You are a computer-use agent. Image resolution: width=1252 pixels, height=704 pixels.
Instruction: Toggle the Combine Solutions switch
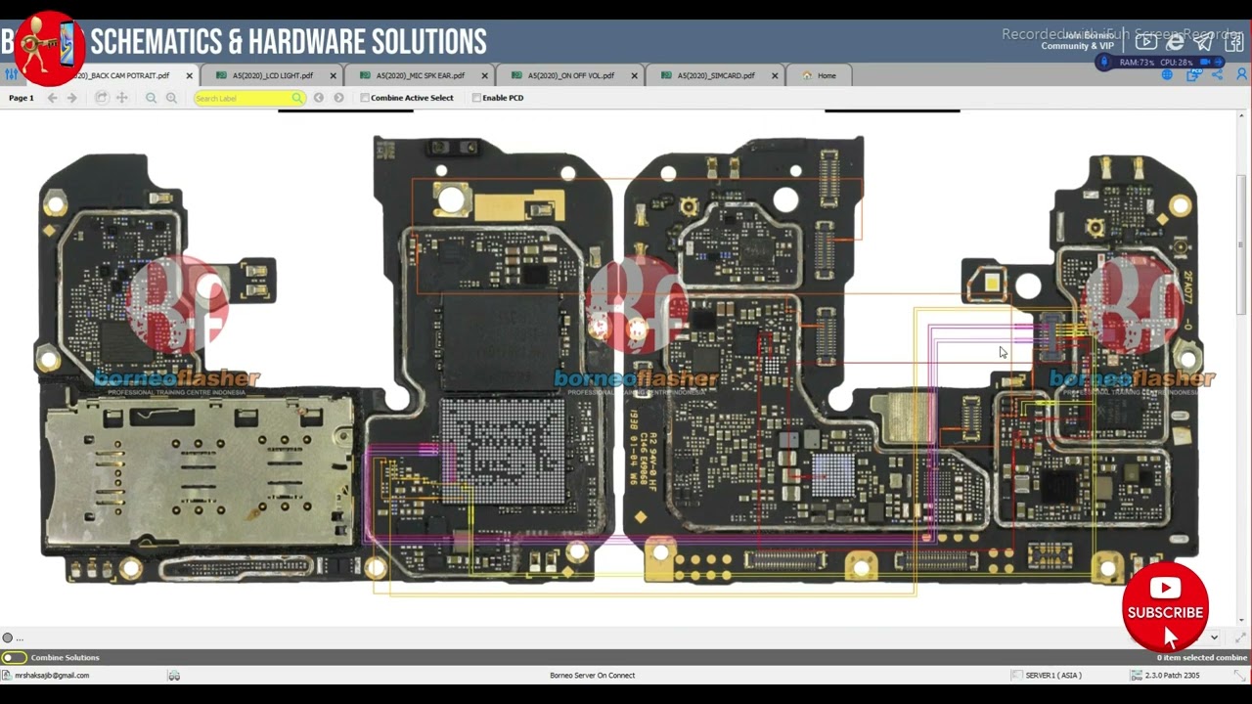click(x=14, y=658)
